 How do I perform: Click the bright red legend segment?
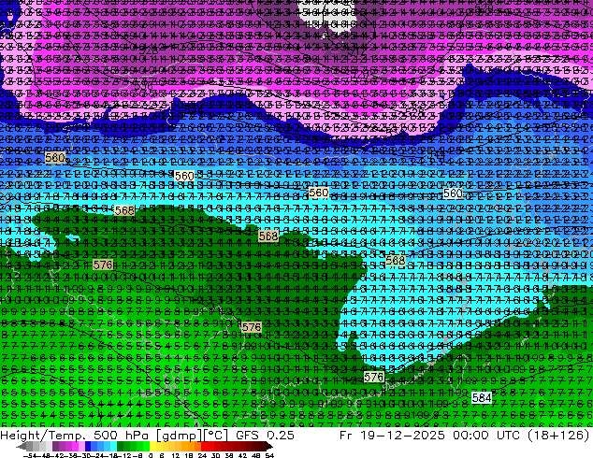[x=204, y=447]
